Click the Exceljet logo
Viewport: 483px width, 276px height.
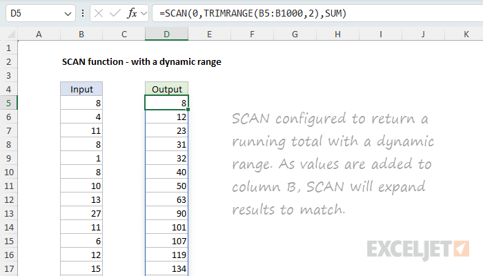tap(419, 247)
